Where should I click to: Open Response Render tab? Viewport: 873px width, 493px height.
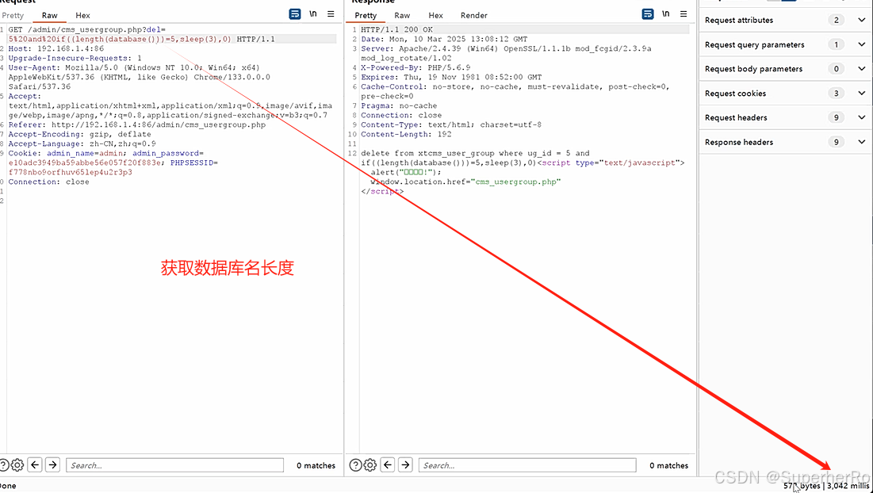pyautogui.click(x=474, y=16)
